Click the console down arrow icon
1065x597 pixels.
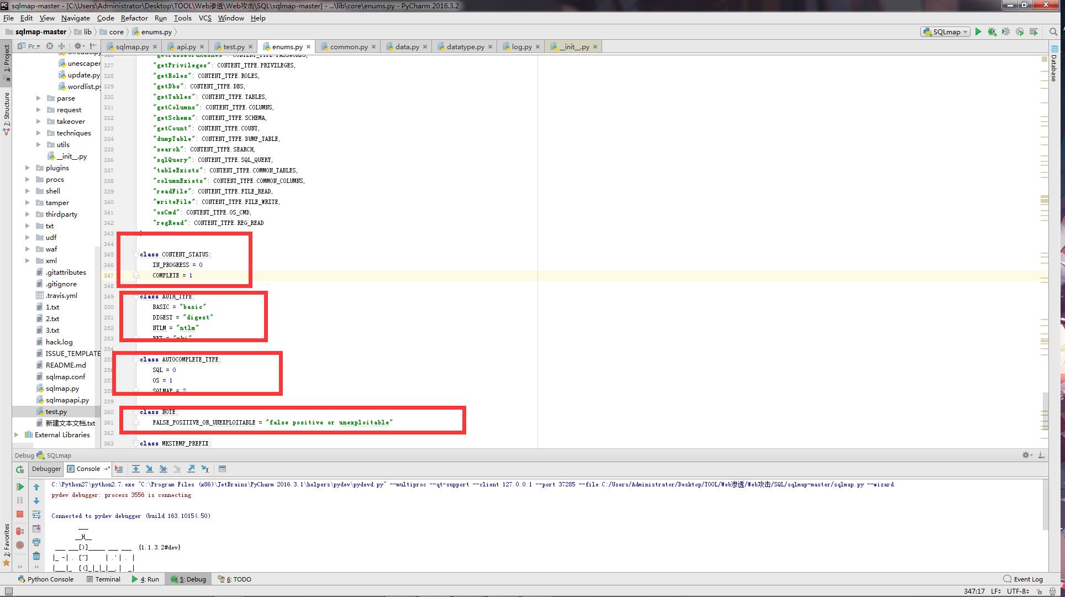pos(36,501)
